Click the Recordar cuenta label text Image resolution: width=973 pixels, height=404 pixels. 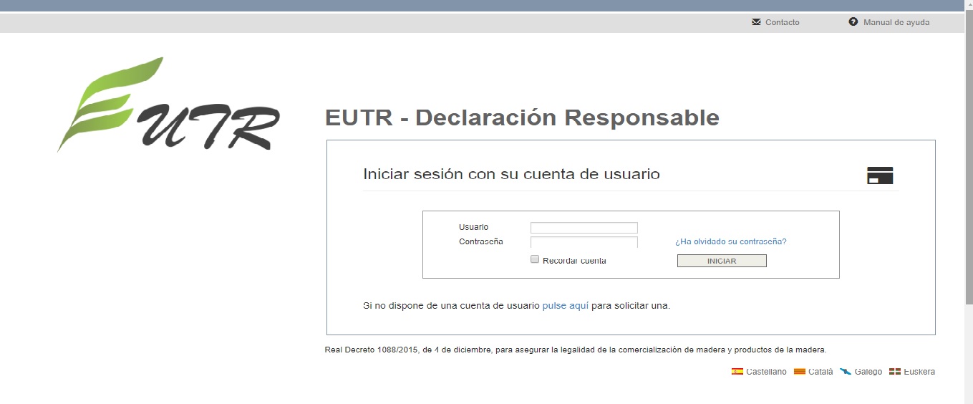click(574, 261)
